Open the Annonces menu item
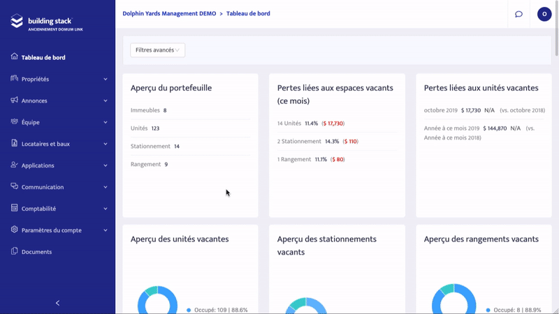This screenshot has width=559, height=314. [34, 100]
